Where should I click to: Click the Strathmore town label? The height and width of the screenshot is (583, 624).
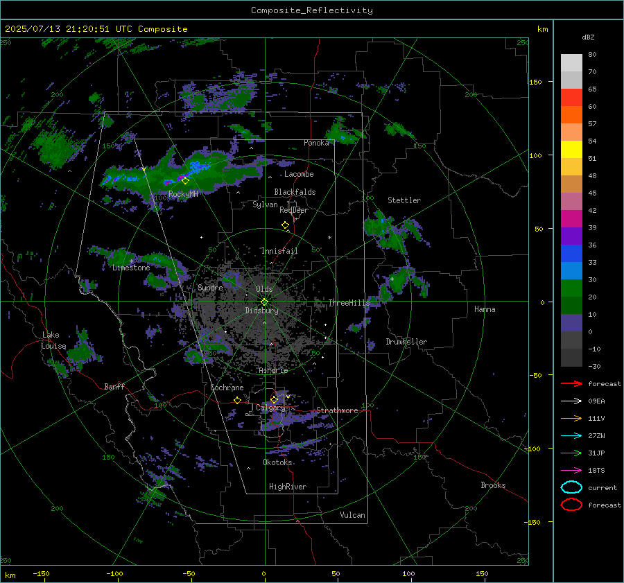[x=337, y=410]
